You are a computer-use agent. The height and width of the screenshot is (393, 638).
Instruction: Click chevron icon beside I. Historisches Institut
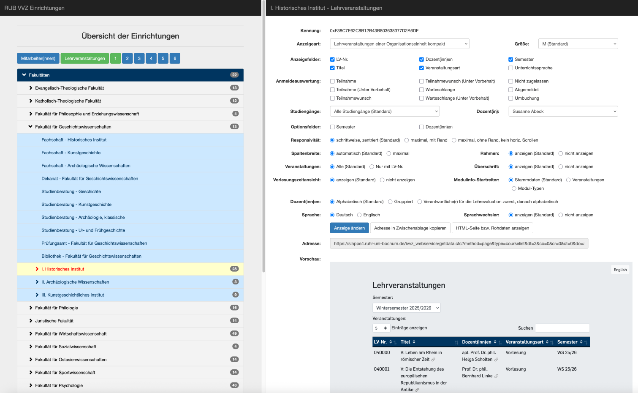37,269
